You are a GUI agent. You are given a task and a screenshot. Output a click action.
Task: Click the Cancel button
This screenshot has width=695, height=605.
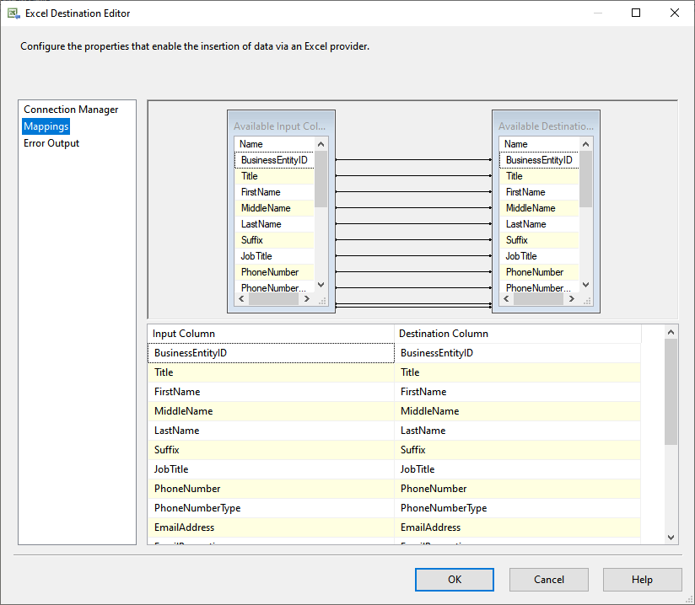tap(549, 580)
